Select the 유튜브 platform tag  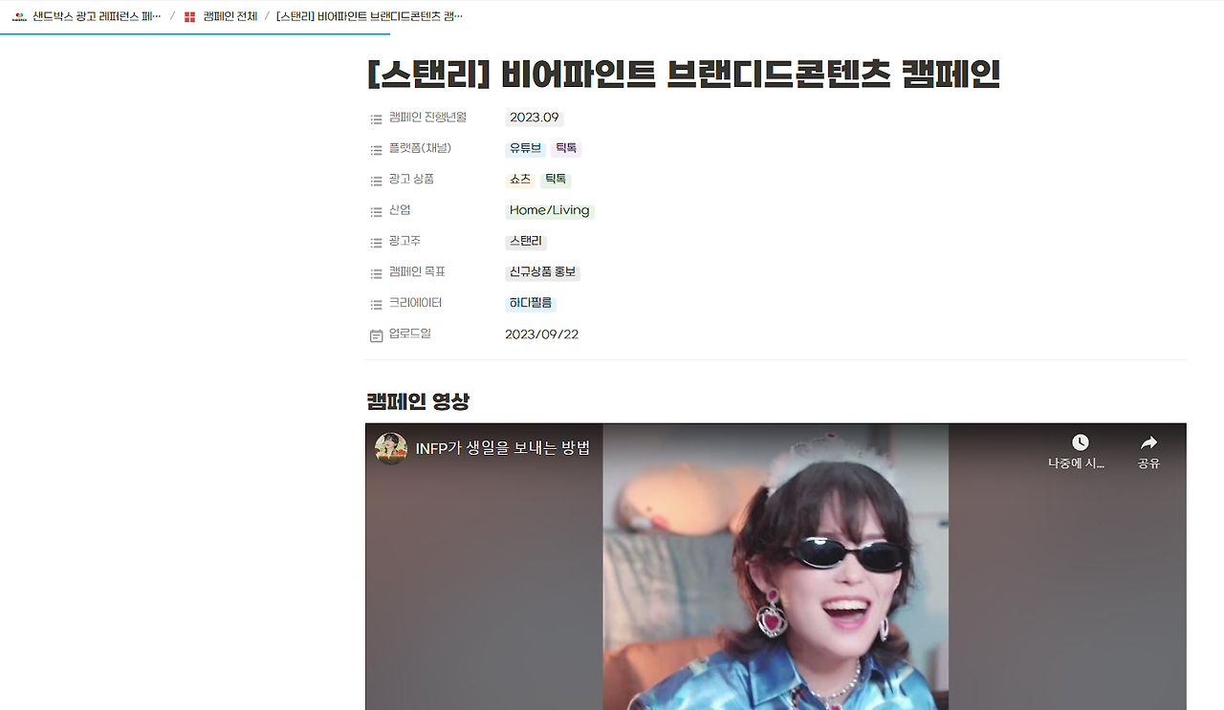tap(525, 148)
